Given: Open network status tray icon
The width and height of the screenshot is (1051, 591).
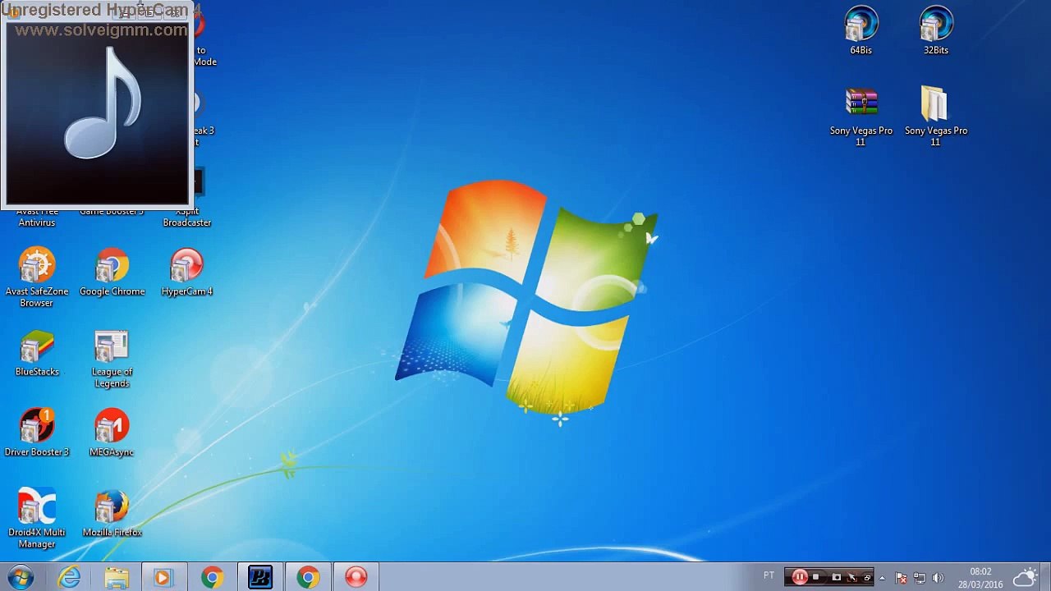Looking at the screenshot, I should point(920,578).
